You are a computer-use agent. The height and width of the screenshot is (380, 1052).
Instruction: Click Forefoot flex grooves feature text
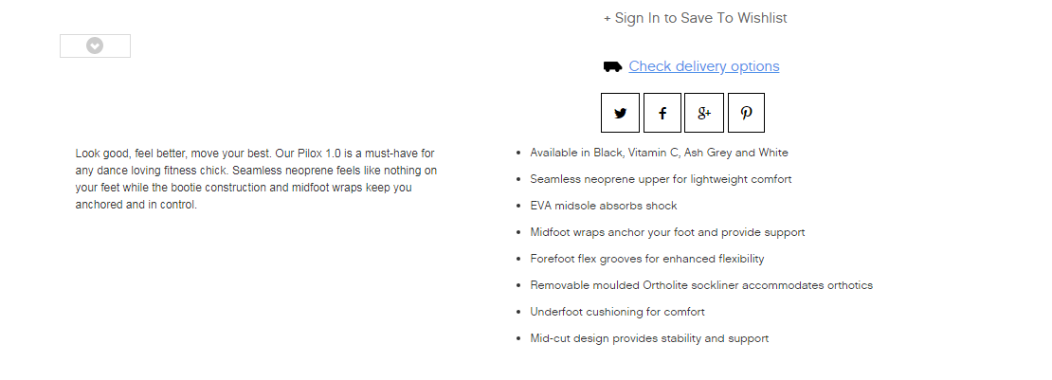click(x=646, y=259)
